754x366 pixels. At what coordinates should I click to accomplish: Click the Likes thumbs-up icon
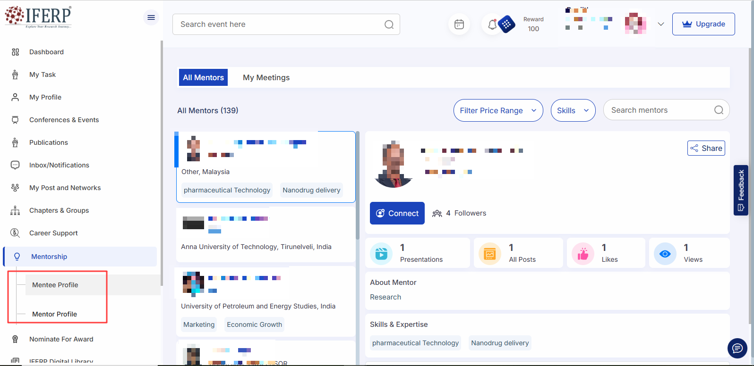coord(583,253)
